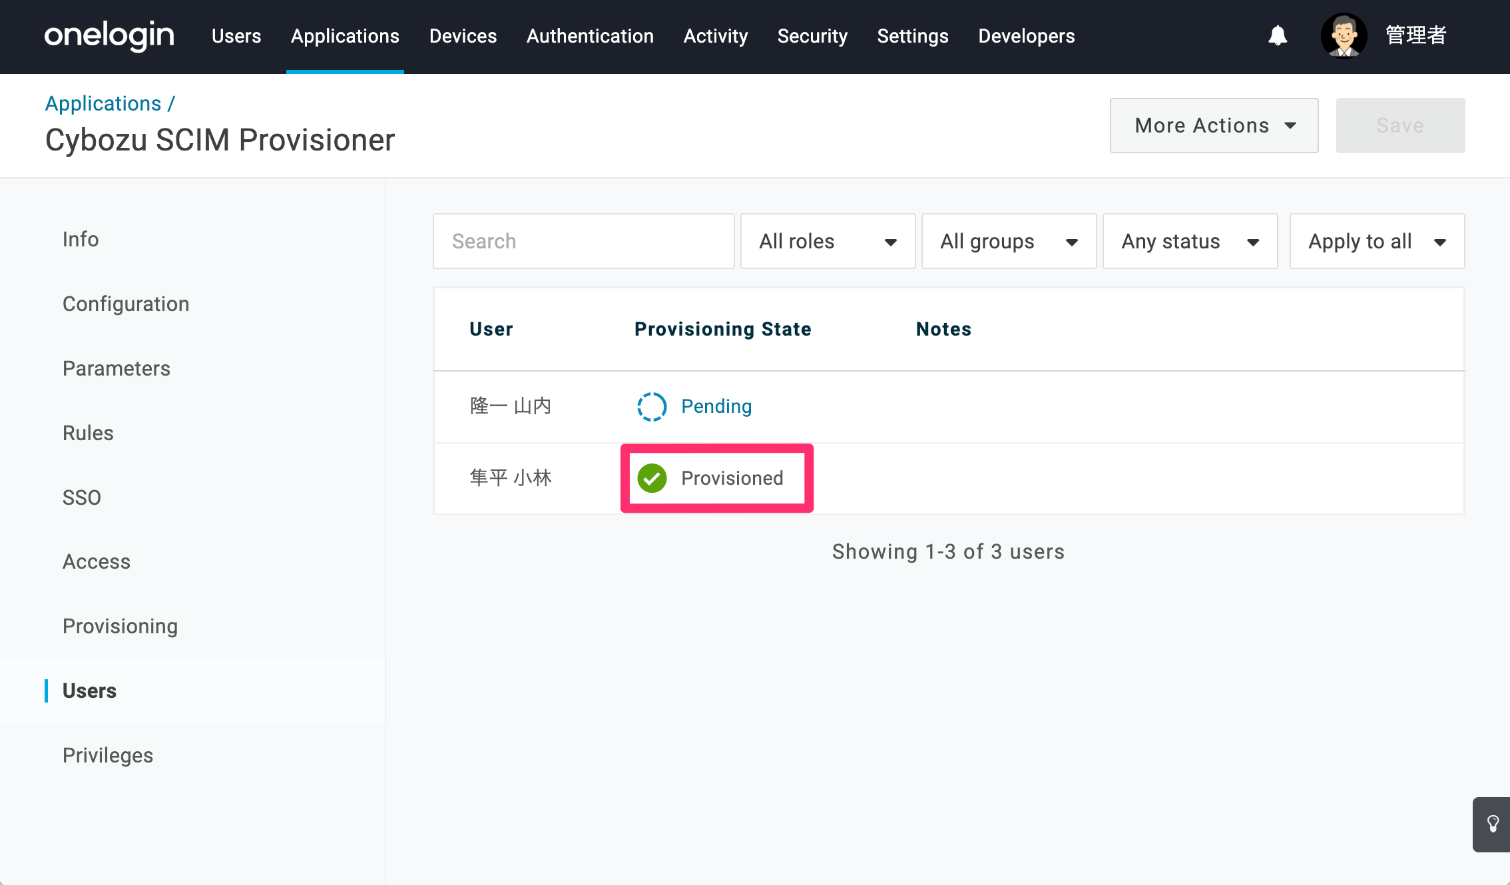The height and width of the screenshot is (885, 1510).
Task: Open the More Actions menu
Action: [x=1214, y=125]
